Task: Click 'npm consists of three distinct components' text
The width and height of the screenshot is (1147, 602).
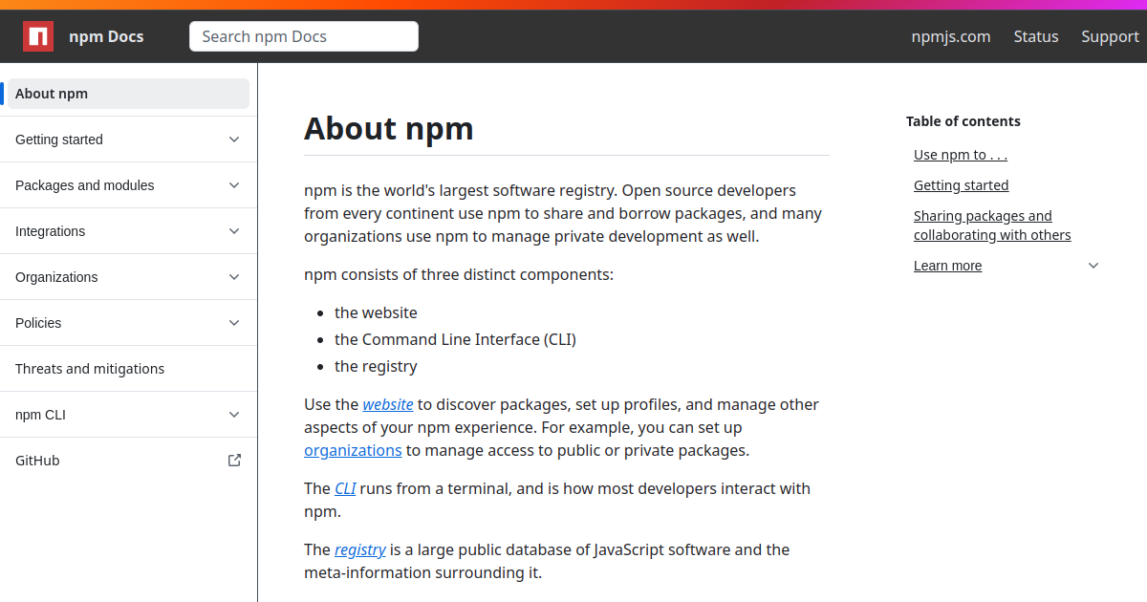Action: [459, 274]
